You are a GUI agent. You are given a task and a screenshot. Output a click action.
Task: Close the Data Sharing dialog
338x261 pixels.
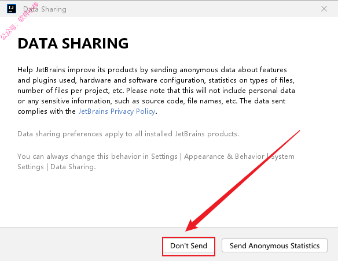(324, 9)
